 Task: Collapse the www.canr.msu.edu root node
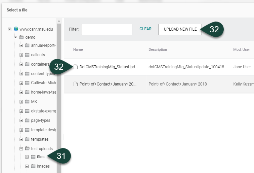[x=9, y=29]
